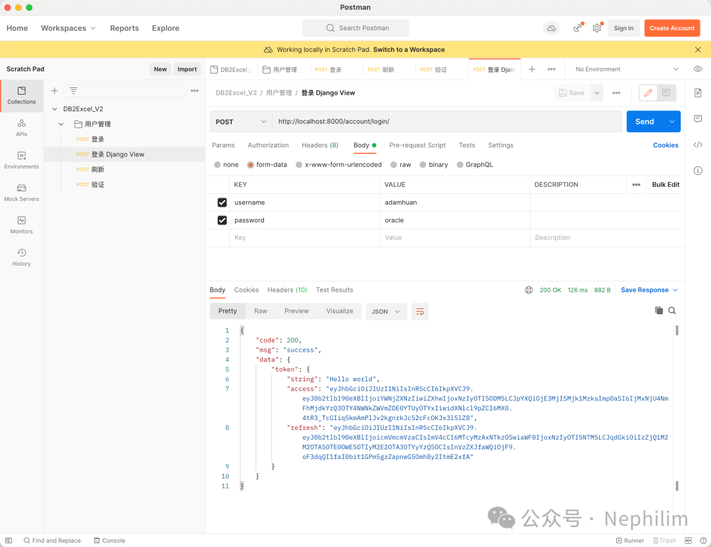Open the documentation icon in right sidebar
Image resolution: width=711 pixels, height=547 pixels.
coord(698,93)
